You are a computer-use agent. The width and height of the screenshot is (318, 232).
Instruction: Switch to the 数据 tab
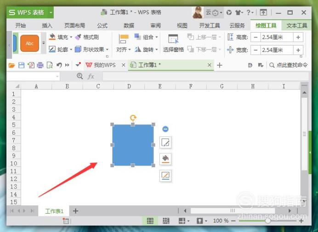pyautogui.click(x=129, y=26)
